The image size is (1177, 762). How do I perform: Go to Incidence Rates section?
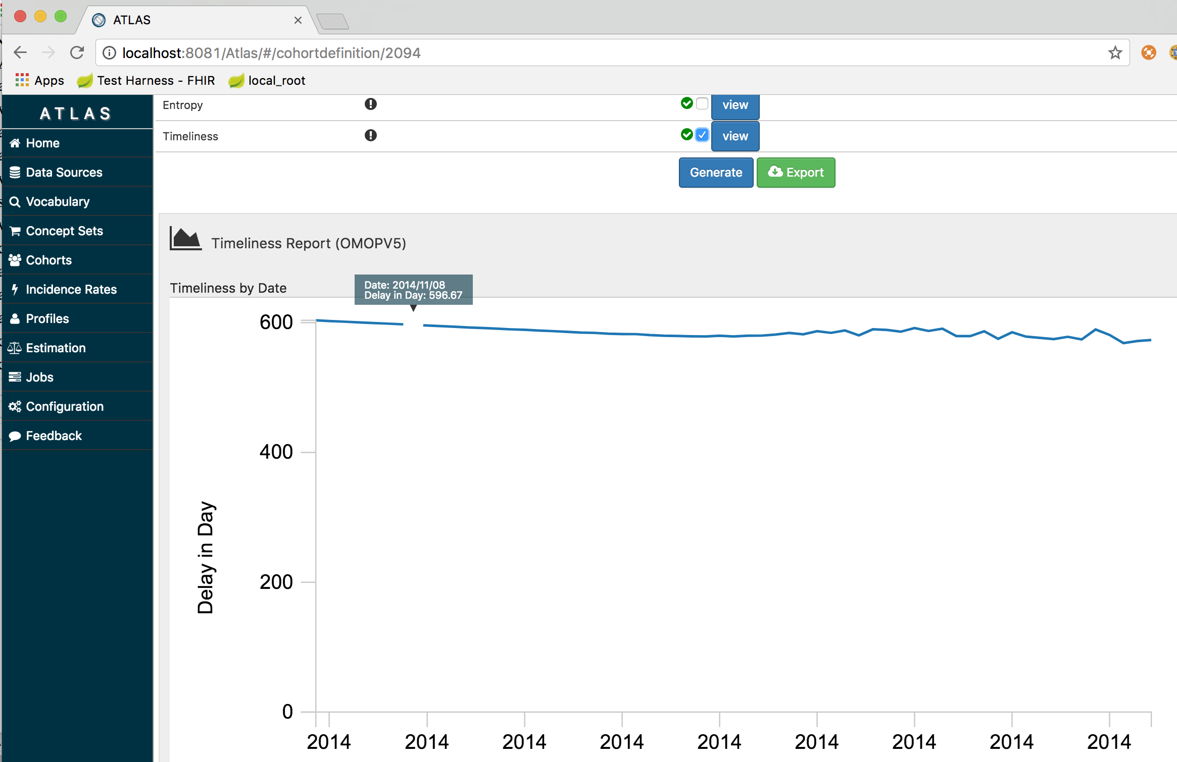[x=71, y=289]
